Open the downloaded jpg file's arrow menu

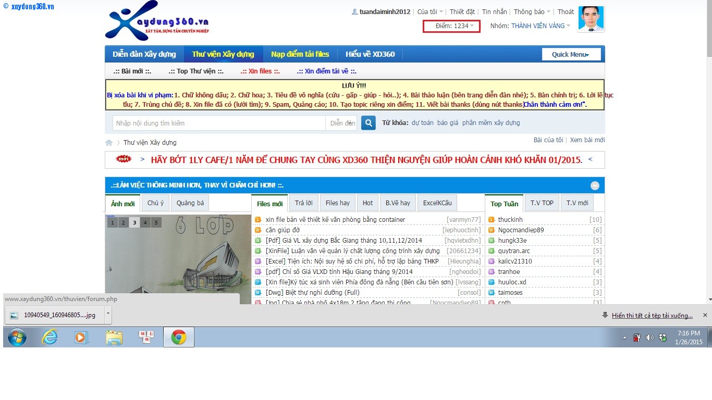click(x=108, y=315)
